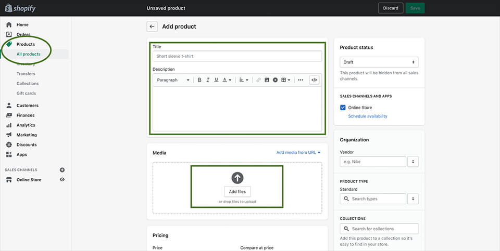Open the text color picker in toolbar
Image resolution: width=500 pixels, height=251 pixels.
[227, 80]
